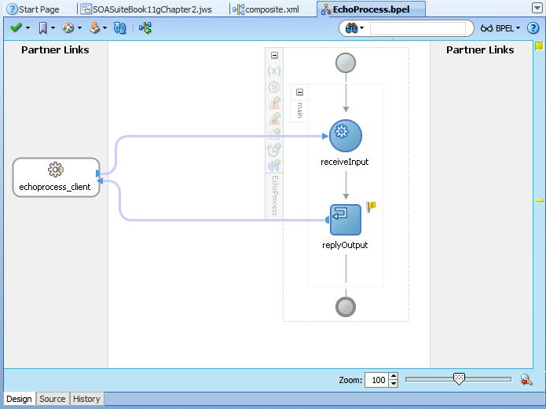This screenshot has width=546, height=409.
Task: Click the add compensation handler rewind icon
Action: point(274,166)
